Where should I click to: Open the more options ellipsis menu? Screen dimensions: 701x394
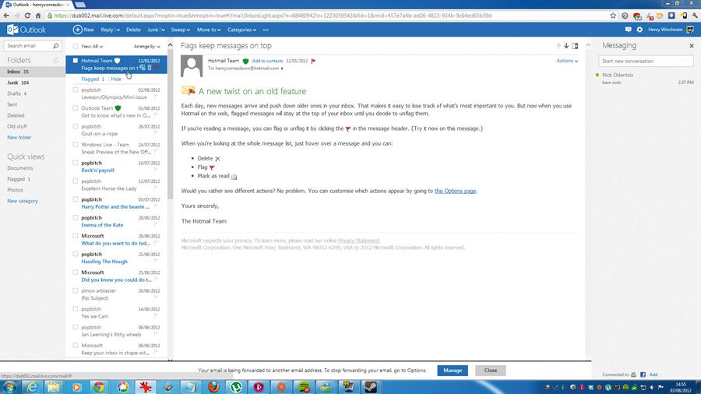pos(266,30)
